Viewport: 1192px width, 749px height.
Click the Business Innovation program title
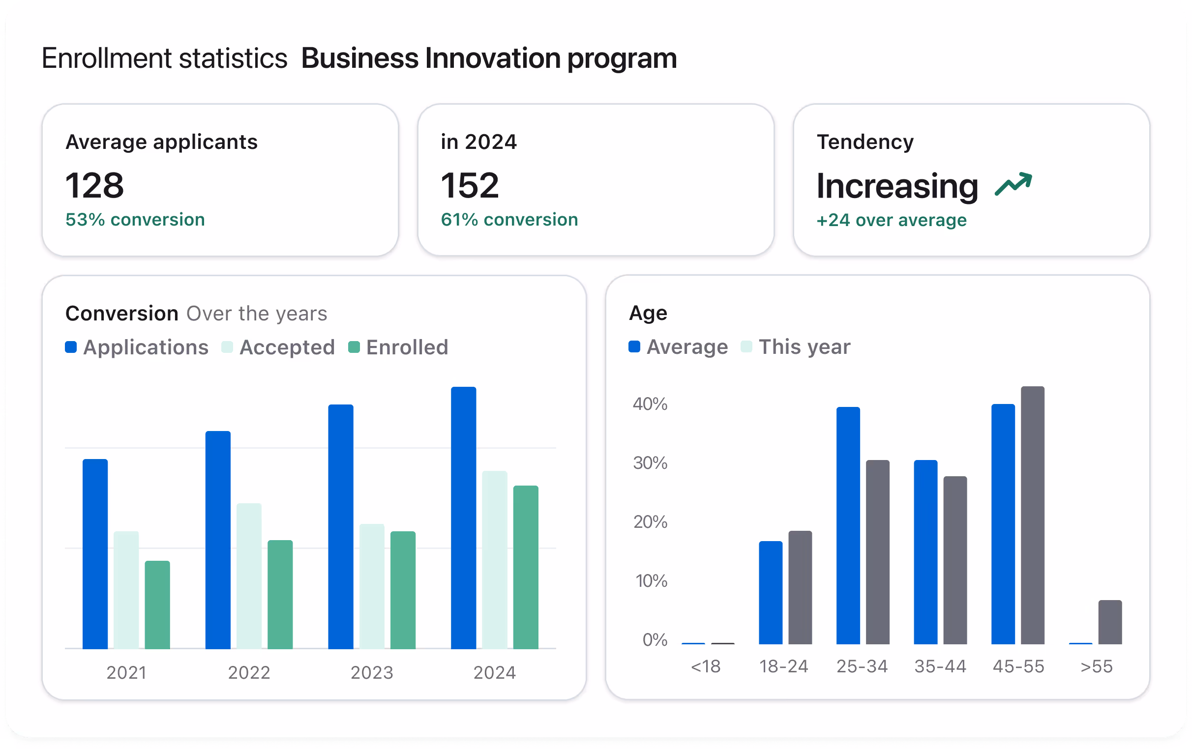(x=489, y=58)
